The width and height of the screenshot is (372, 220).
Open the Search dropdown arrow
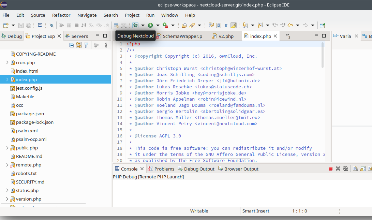coord(199,25)
